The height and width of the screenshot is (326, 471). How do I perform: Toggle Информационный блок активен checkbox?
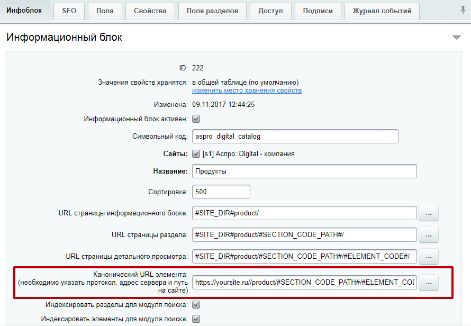pyautogui.click(x=196, y=119)
